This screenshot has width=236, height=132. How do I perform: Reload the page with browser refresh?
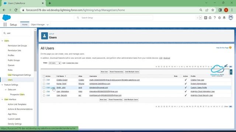(x=16, y=10)
